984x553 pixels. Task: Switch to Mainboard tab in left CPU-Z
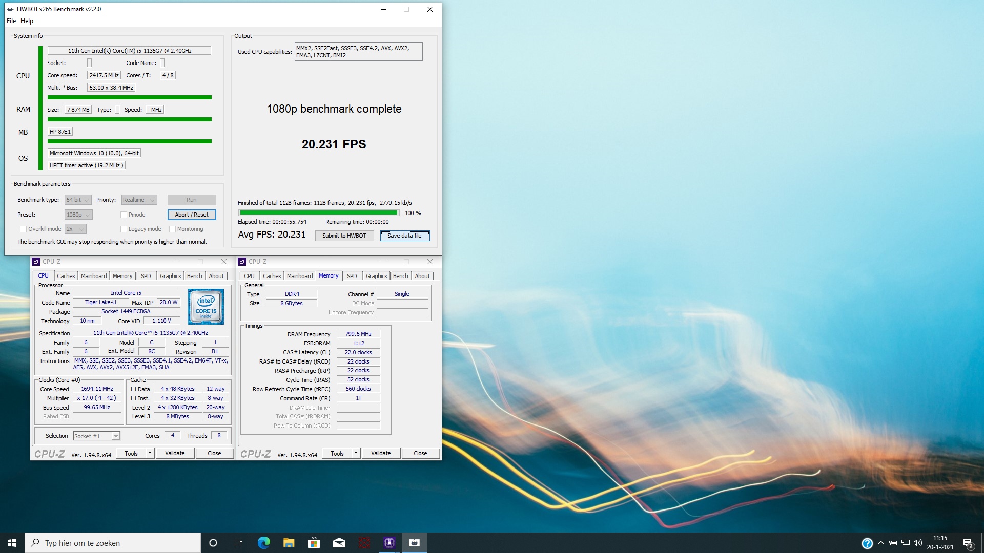[x=94, y=276]
